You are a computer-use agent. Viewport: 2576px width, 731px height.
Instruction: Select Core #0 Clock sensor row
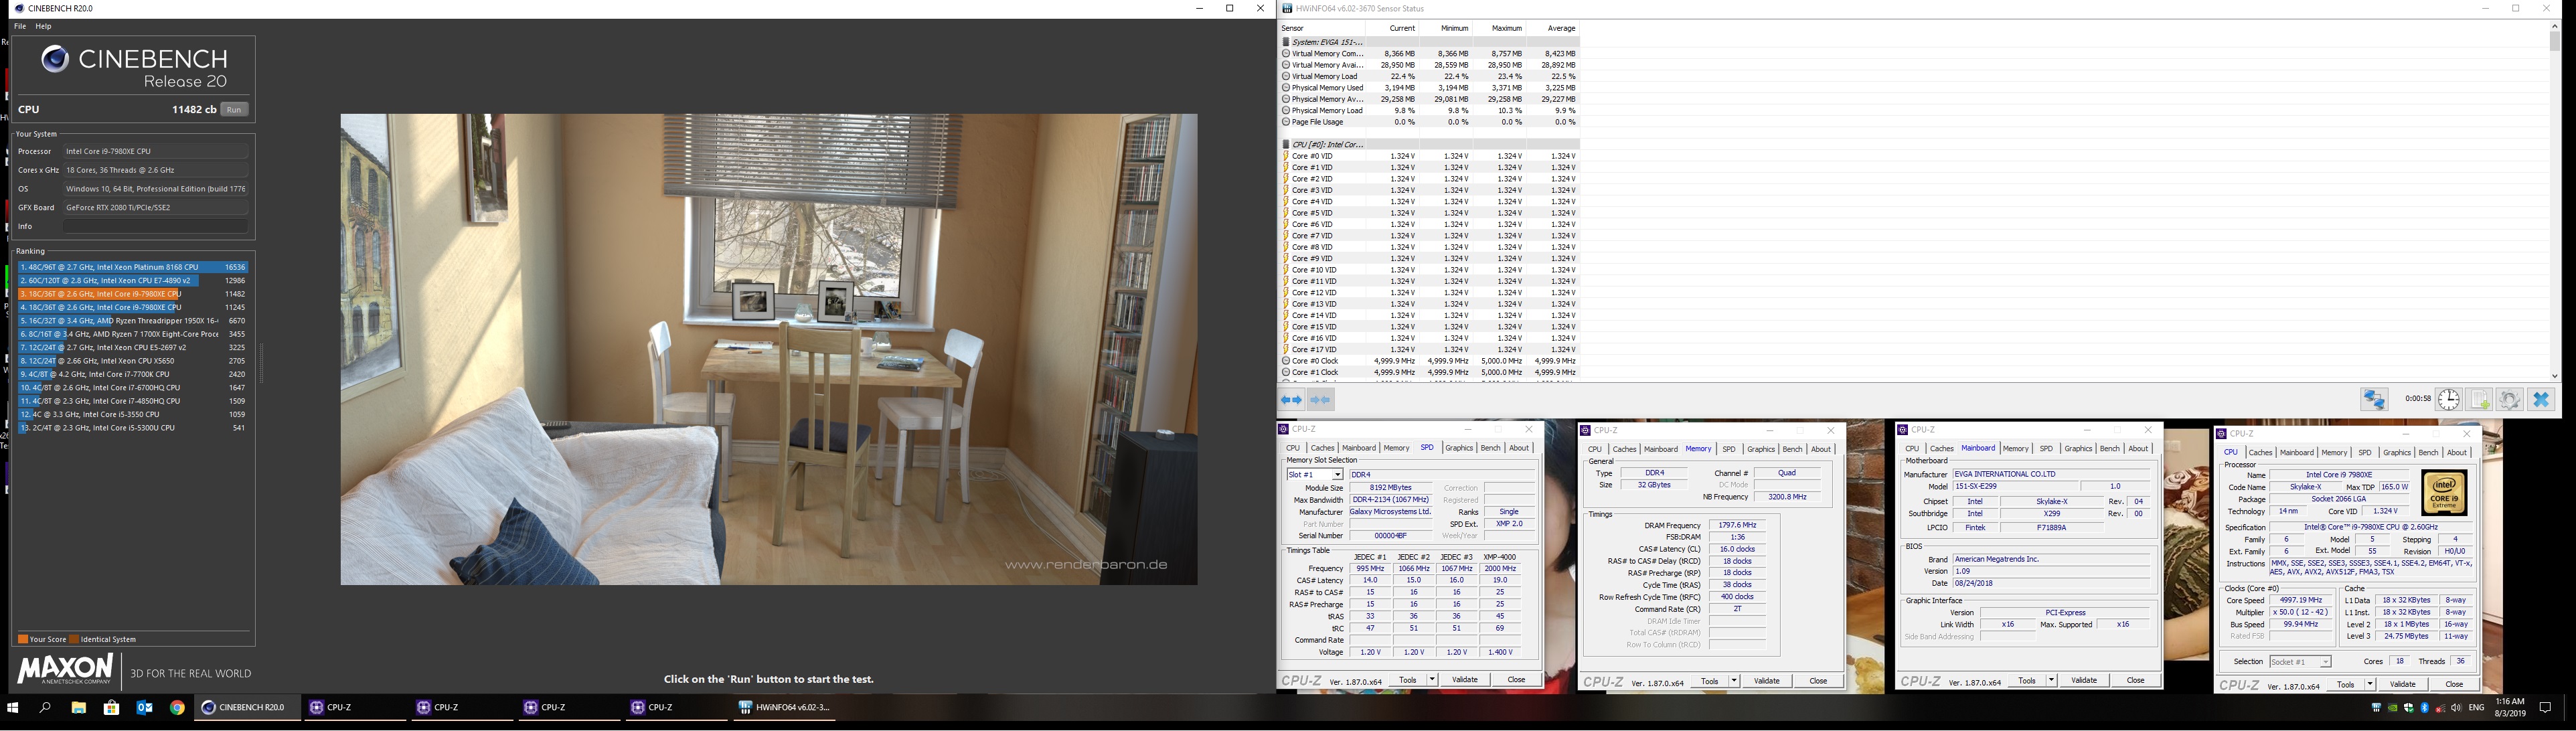coord(1430,361)
